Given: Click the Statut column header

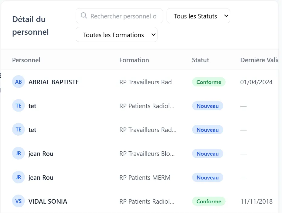Looking at the screenshot, I should click(x=201, y=60).
